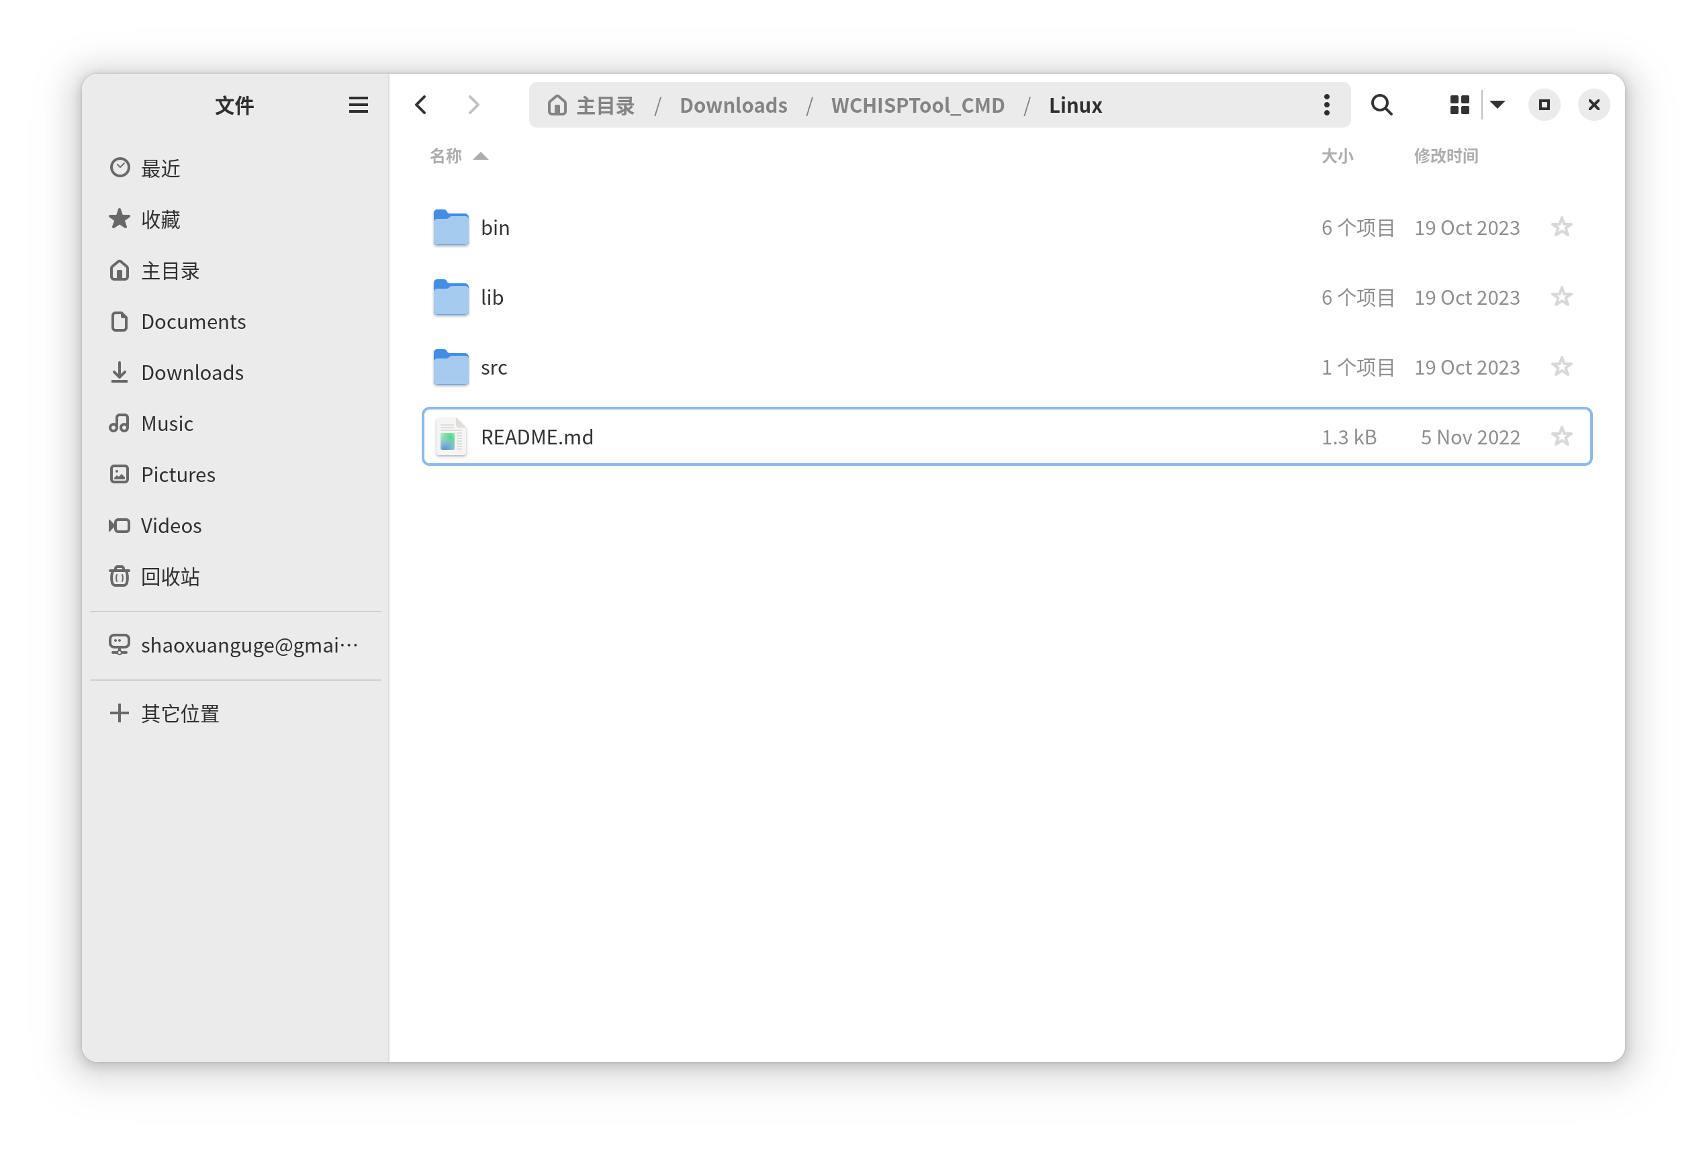Open the path bar menu with three dots
This screenshot has height=1152, width=1707.
pos(1326,104)
